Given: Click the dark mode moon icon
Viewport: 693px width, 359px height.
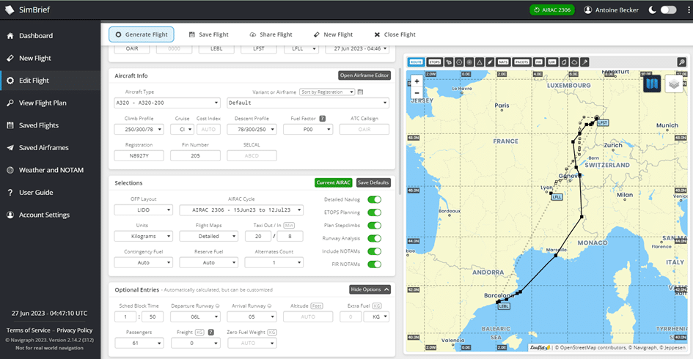Looking at the screenshot, I should 652,10.
